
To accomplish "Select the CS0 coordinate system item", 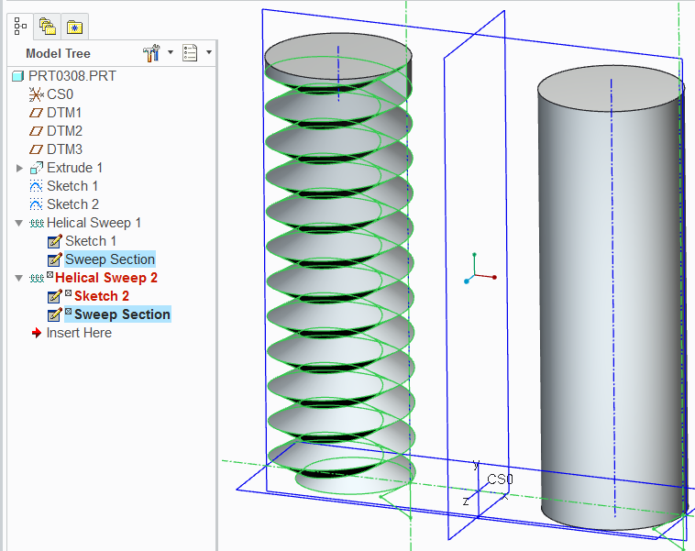I will pos(60,94).
